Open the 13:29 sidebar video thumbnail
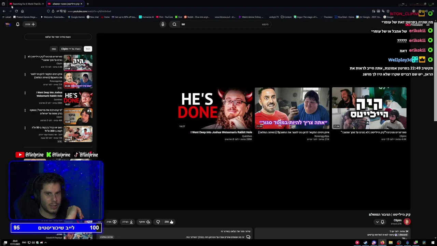This screenshot has width=437, height=246. 78,116
